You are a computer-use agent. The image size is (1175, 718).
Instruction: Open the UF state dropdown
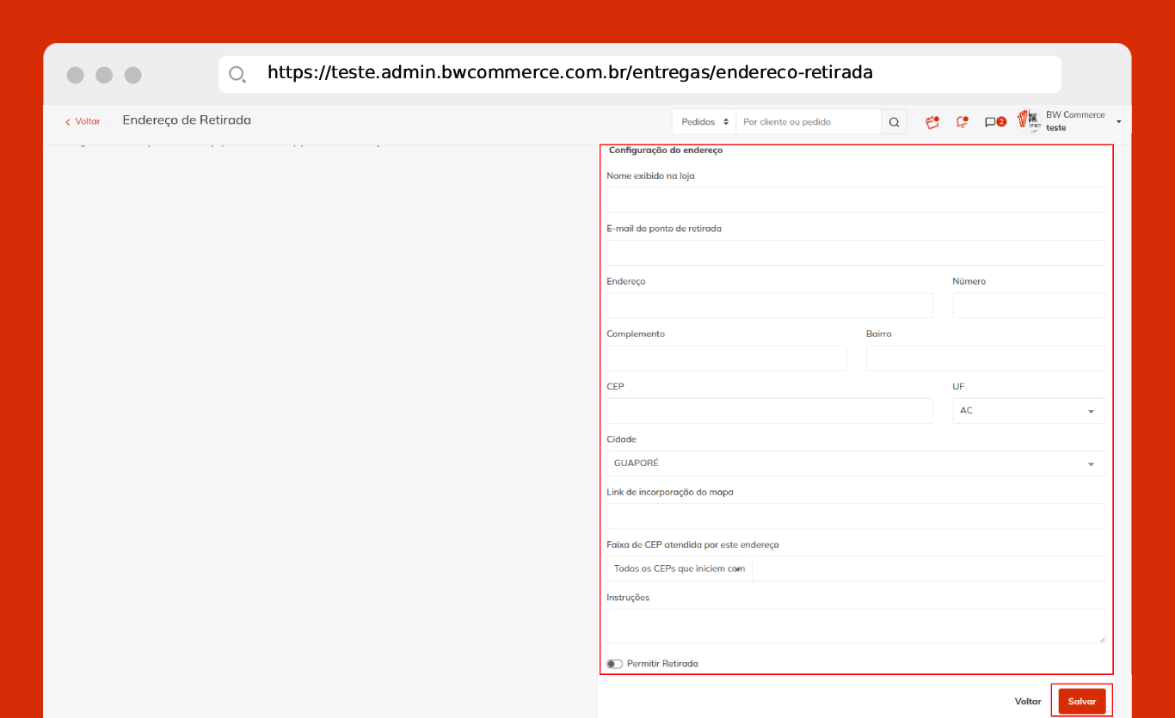(1028, 411)
